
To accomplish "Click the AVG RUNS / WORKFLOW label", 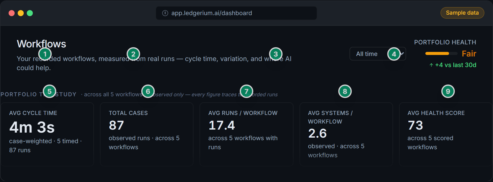I will click(243, 113).
